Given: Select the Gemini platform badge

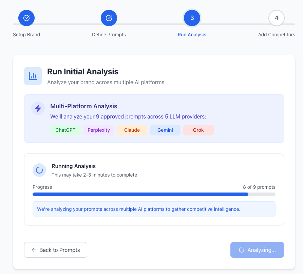Looking at the screenshot, I should tap(165, 130).
